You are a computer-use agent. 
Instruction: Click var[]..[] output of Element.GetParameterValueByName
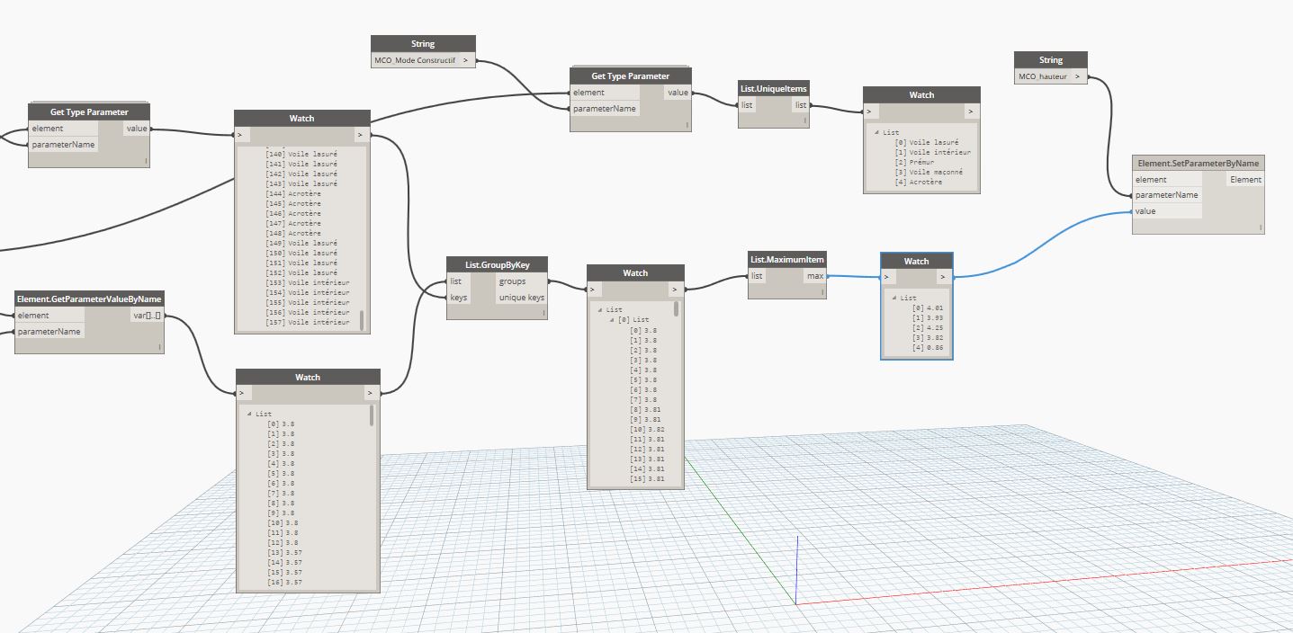pos(146,316)
